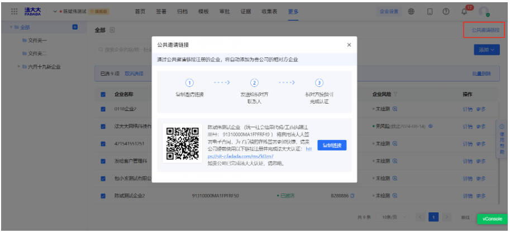
Task: Open the help question mark icon
Action: click(x=446, y=11)
